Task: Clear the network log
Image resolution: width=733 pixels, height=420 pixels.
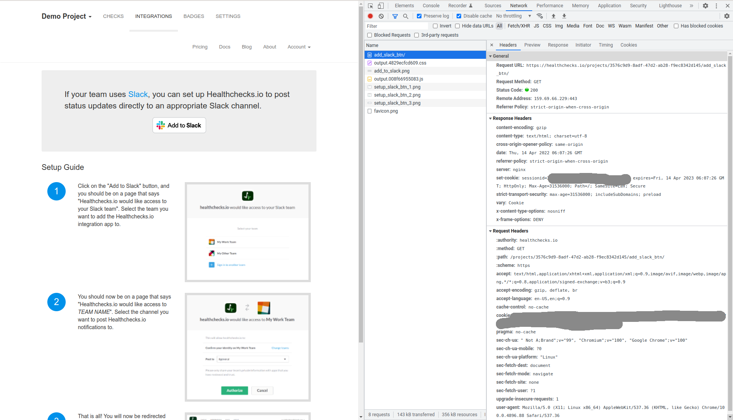Action: point(381,16)
